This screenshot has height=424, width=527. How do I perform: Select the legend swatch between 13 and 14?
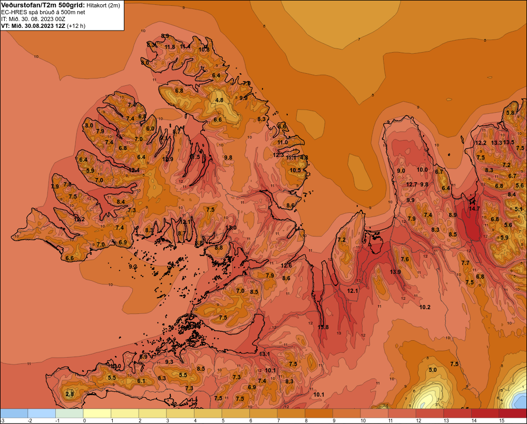[457, 413]
